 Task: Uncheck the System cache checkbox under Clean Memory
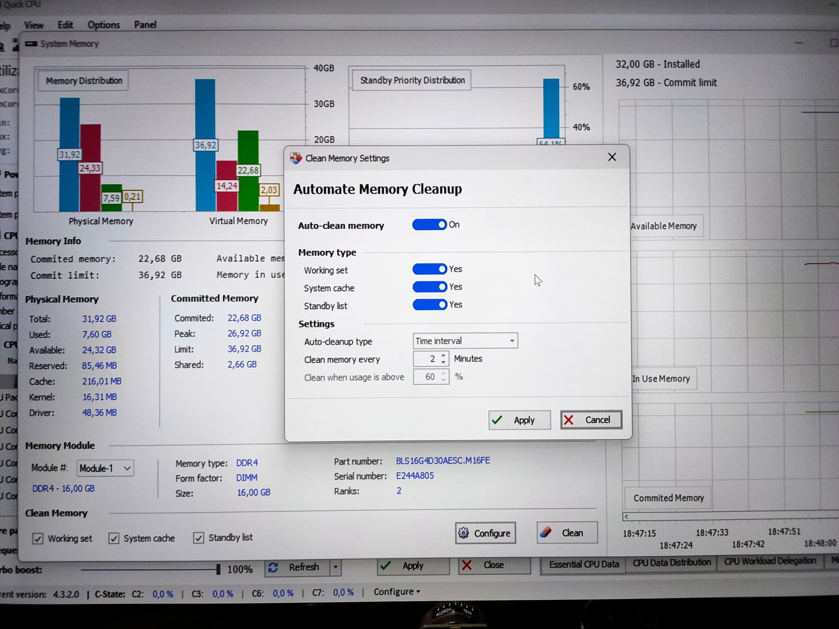point(114,538)
